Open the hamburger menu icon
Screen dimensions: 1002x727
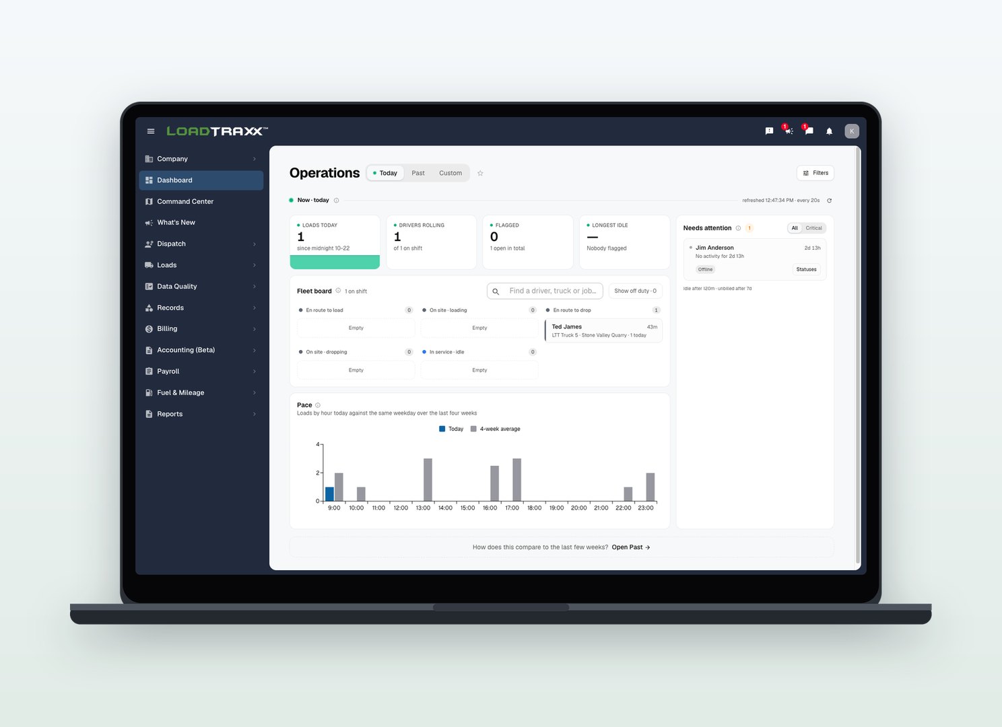pyautogui.click(x=151, y=131)
